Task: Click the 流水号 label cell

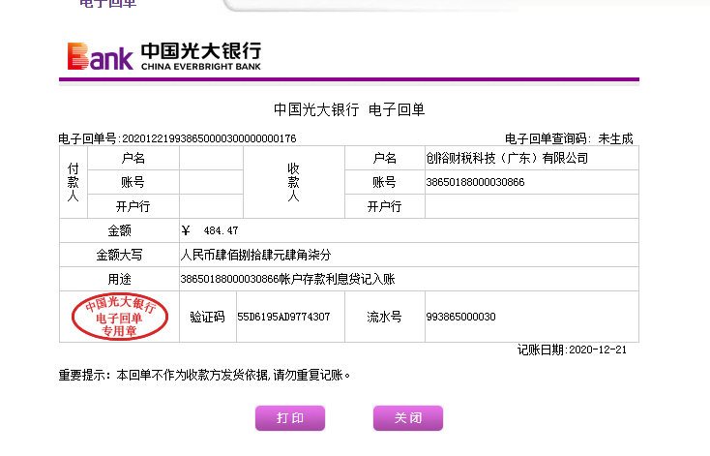Action: pyautogui.click(x=384, y=317)
